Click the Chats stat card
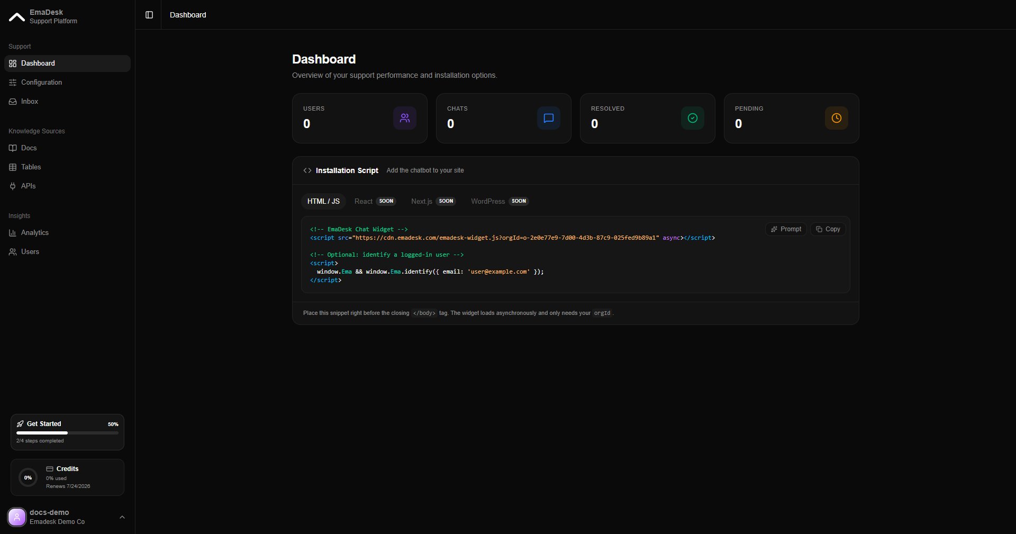Image resolution: width=1016 pixels, height=534 pixels. point(504,118)
